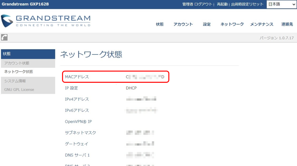Click the 出荷時設定リセット link

pyautogui.click(x=247, y=4)
